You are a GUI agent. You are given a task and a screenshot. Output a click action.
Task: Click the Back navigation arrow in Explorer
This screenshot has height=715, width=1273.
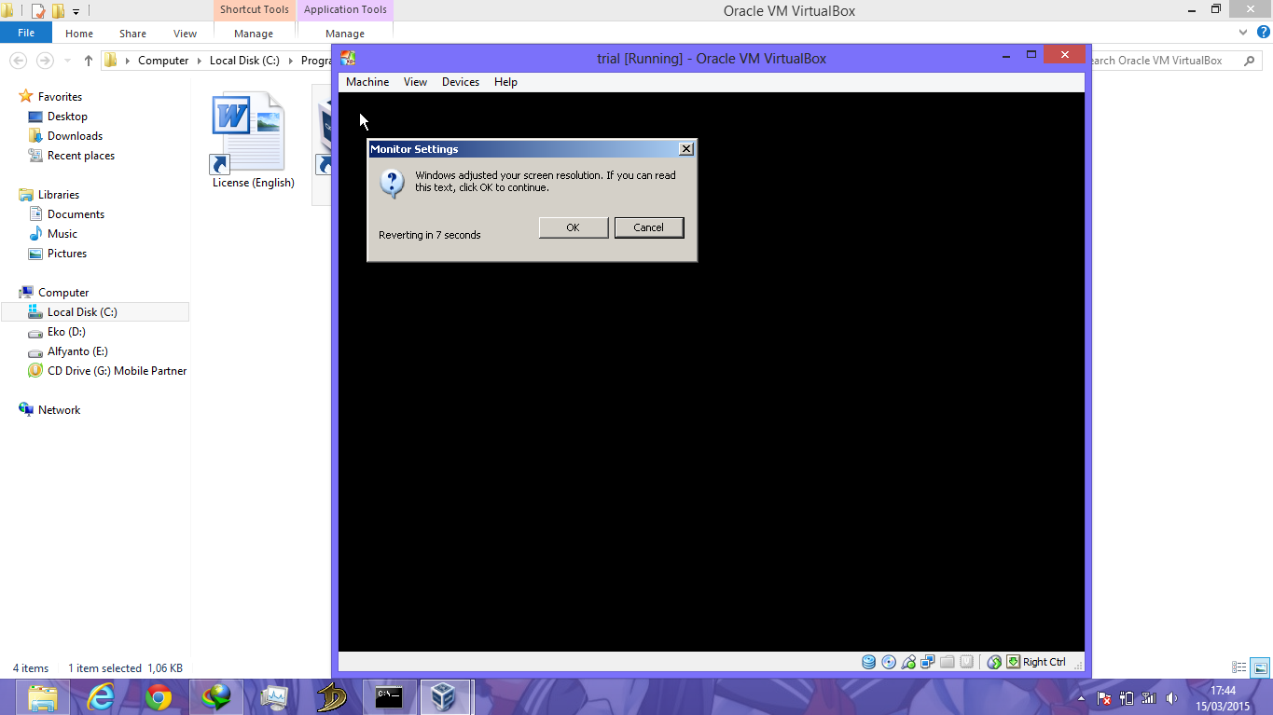point(18,61)
